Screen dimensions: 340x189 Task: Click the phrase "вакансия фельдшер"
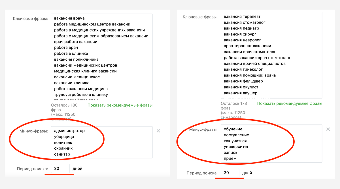(x=244, y=81)
